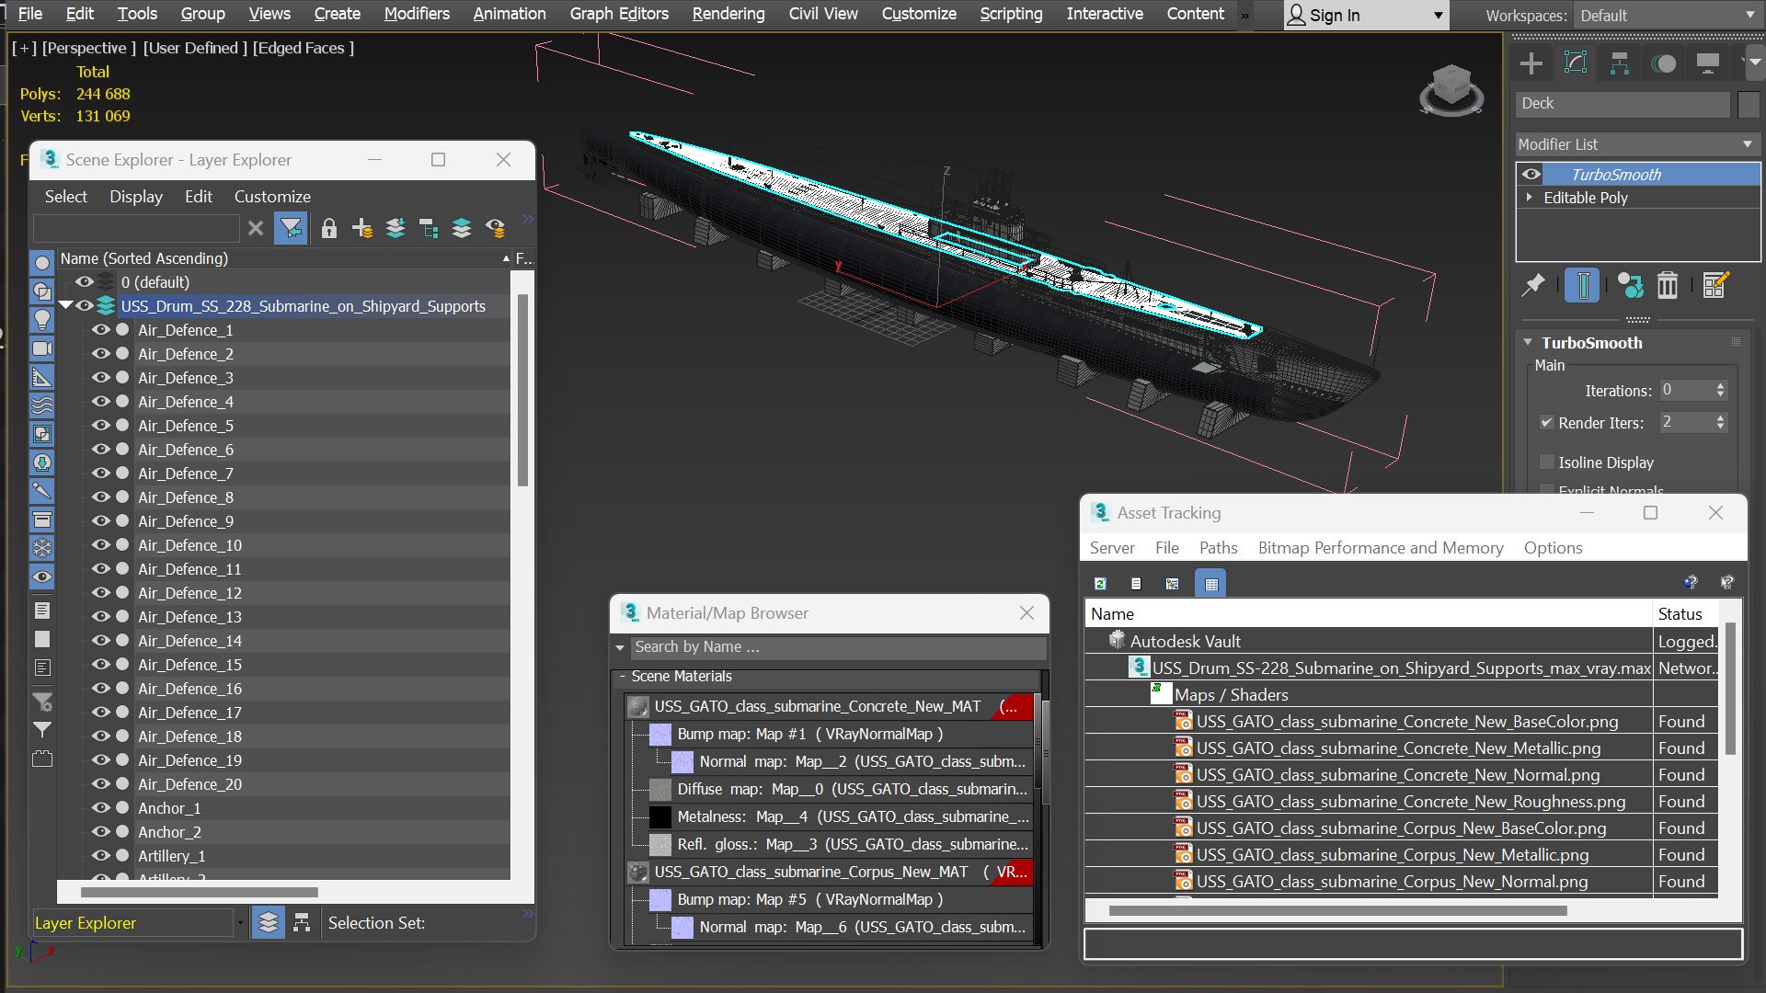Image resolution: width=1766 pixels, height=993 pixels.
Task: Toggle Display Geometry filter in Layer Explorer sidebar
Action: [x=42, y=263]
